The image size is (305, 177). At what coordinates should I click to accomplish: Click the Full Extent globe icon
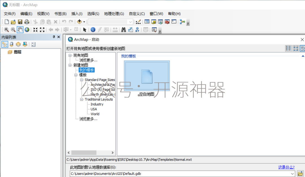[x=27, y=30]
